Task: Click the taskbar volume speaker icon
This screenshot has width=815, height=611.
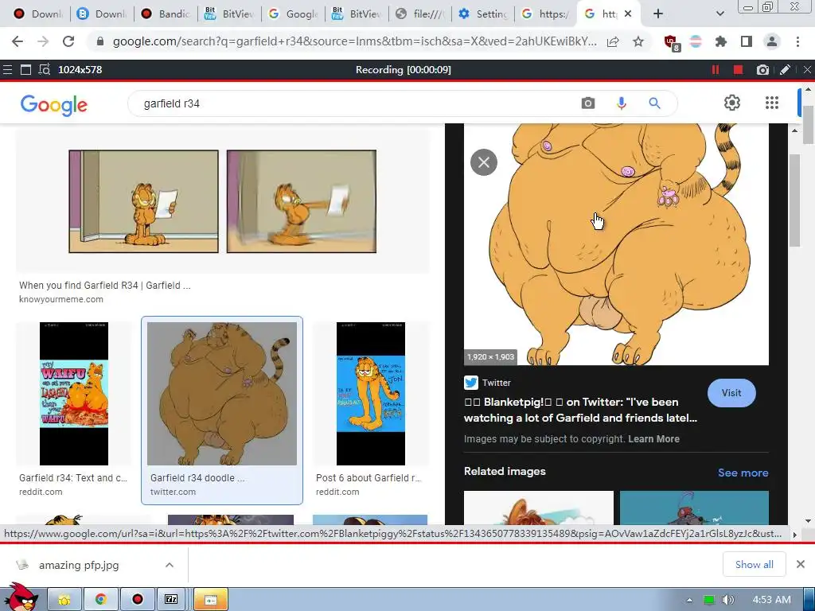Action: [x=728, y=600]
